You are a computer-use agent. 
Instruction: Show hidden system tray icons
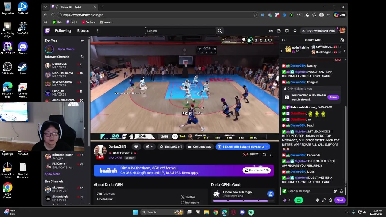click(x=347, y=212)
